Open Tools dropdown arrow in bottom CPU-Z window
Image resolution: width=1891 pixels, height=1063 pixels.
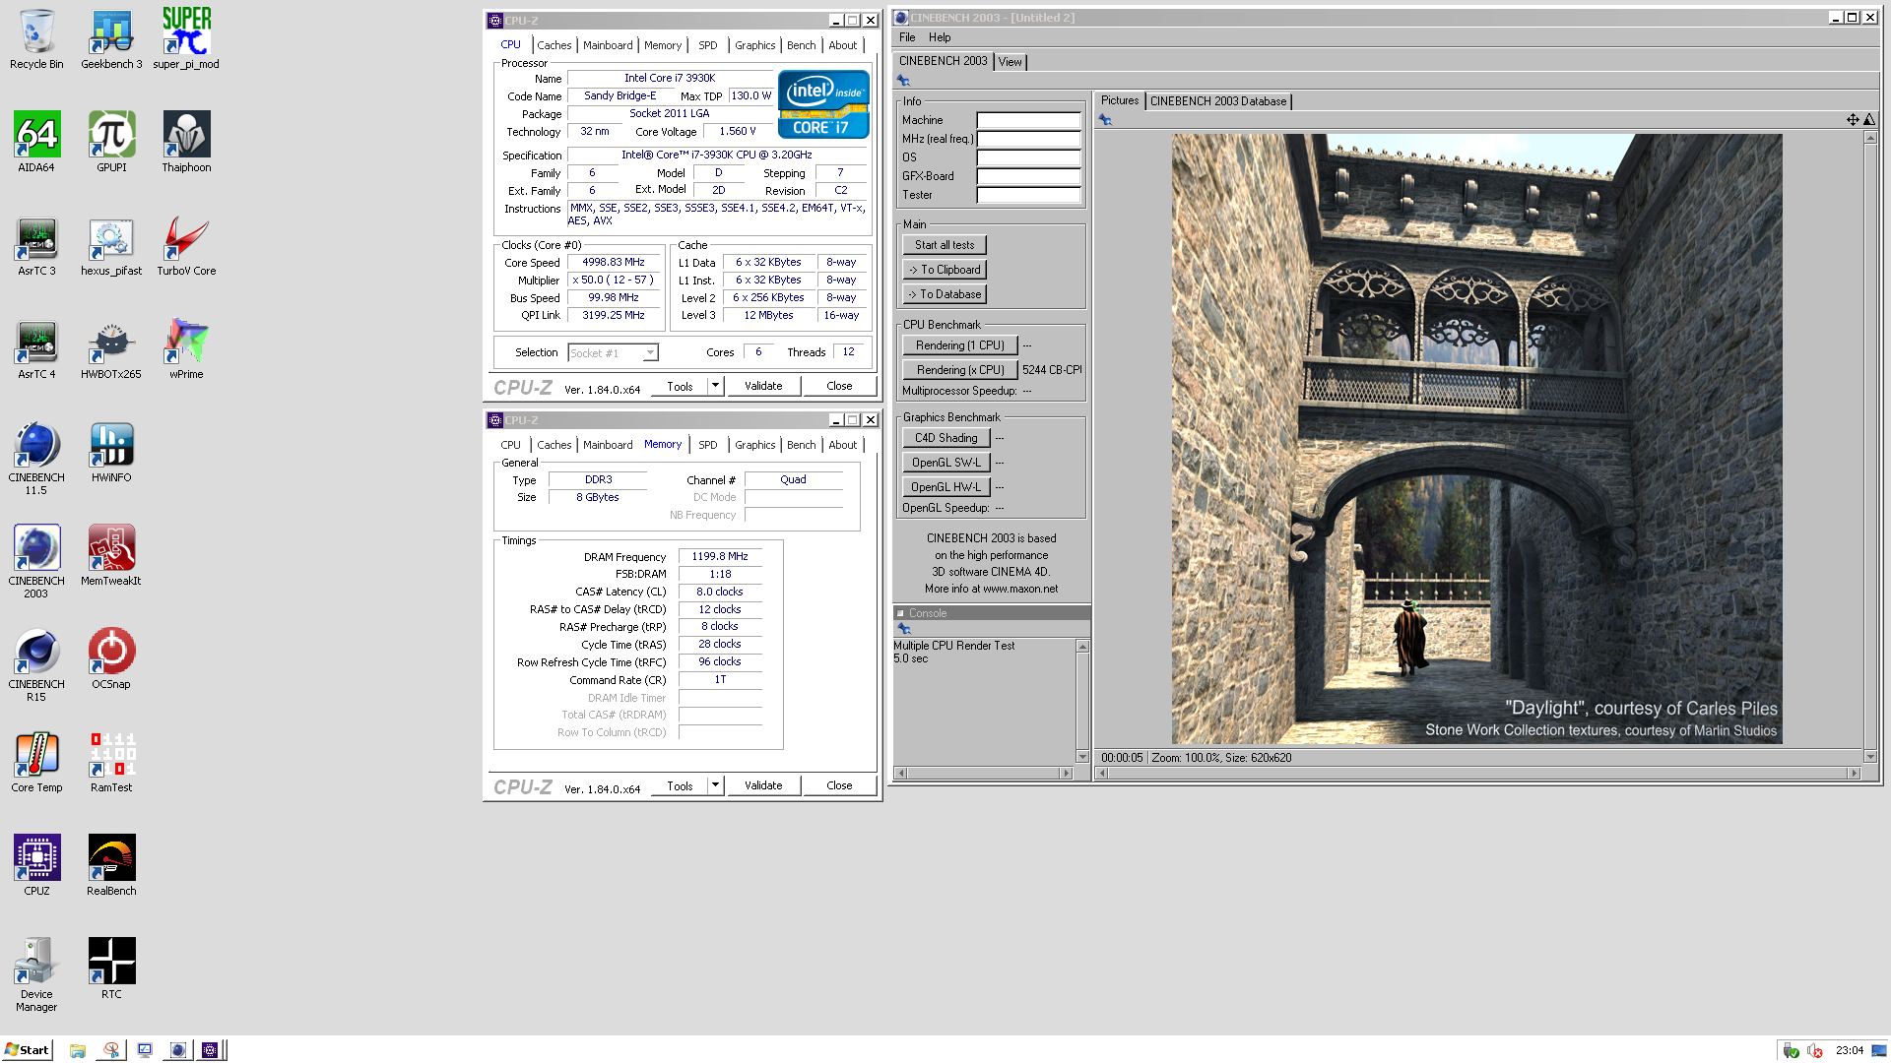tap(716, 785)
